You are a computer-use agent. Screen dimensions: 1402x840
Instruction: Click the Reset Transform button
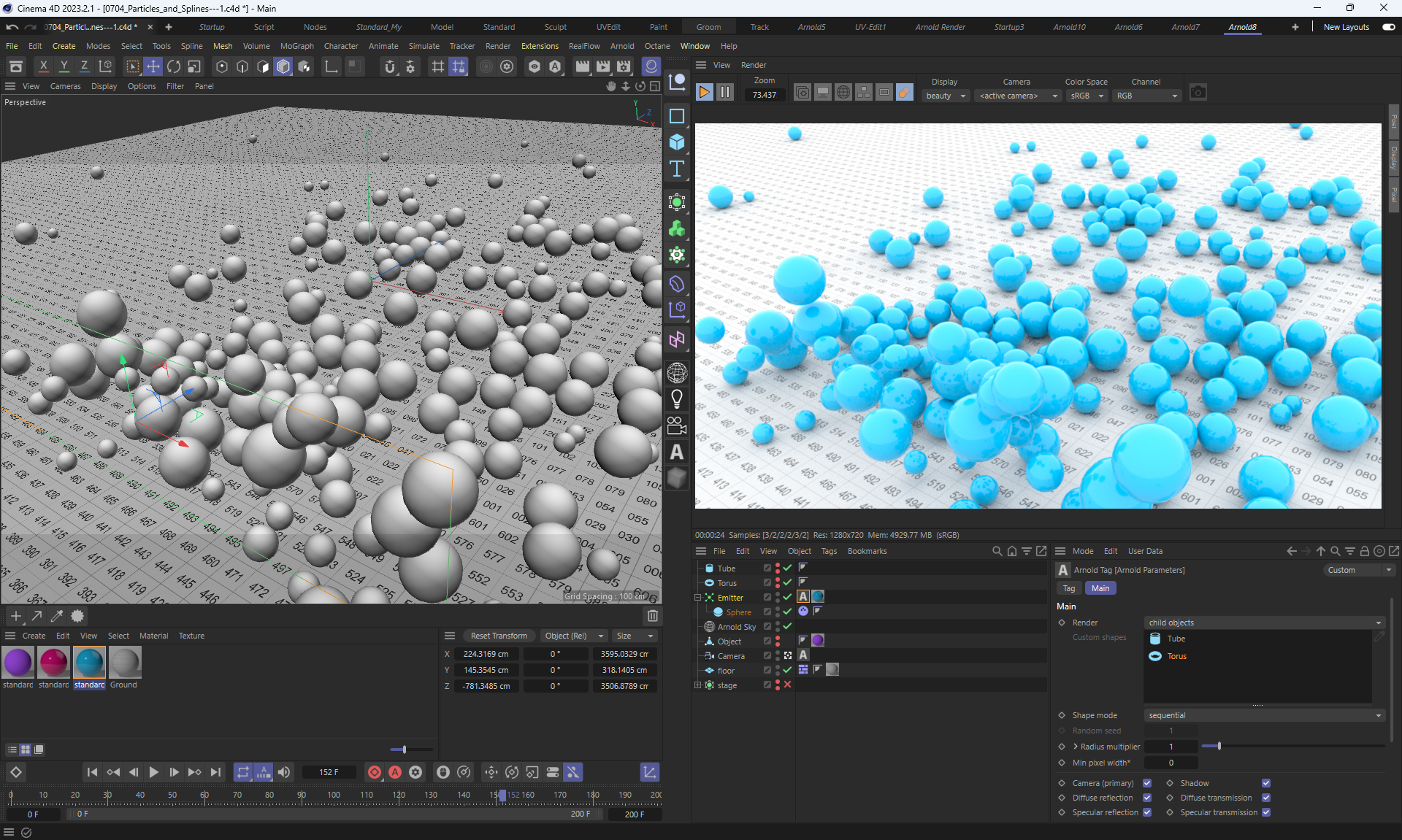(499, 636)
